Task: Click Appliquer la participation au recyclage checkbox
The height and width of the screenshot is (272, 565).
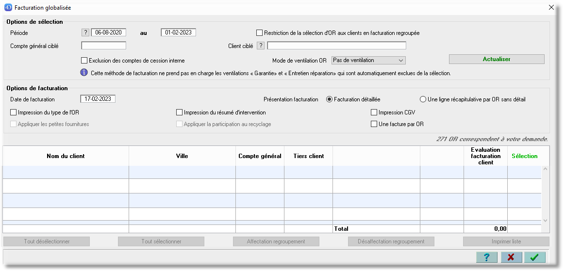Action: click(180, 124)
